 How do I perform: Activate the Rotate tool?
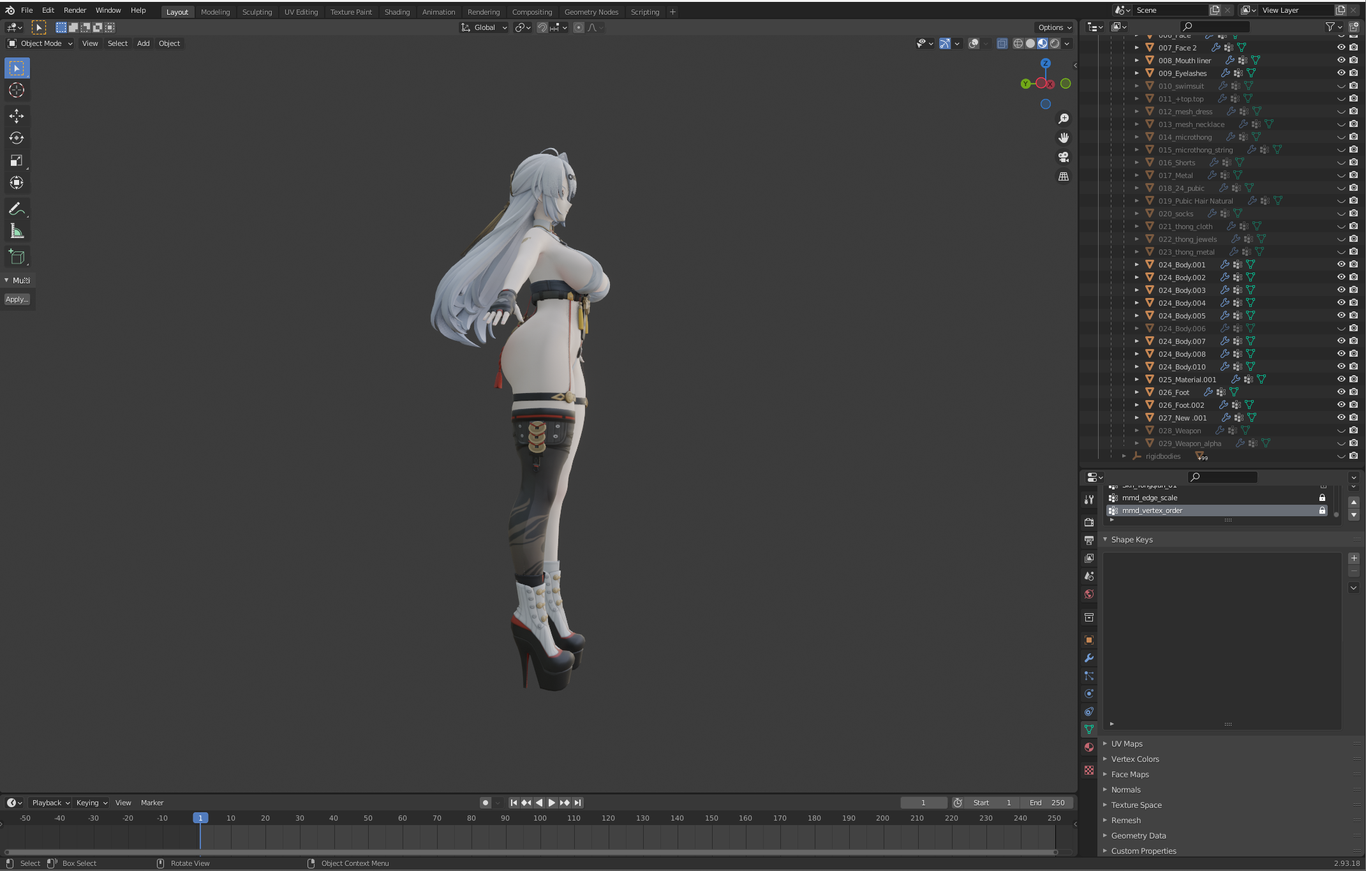pyautogui.click(x=17, y=138)
